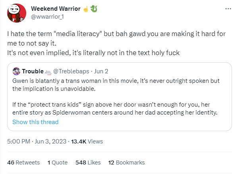This screenshot has width=236, height=174.
Task: Click the middle finger emoji in display name
Action: (86, 9)
